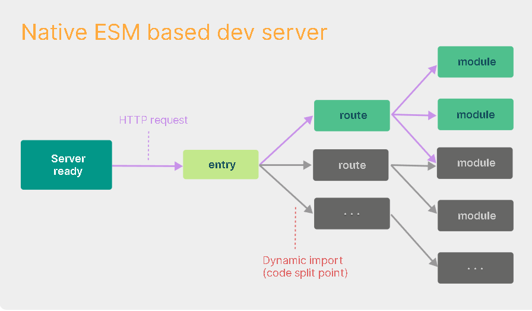Click "Dynamic import (code split point)" label

(x=305, y=266)
